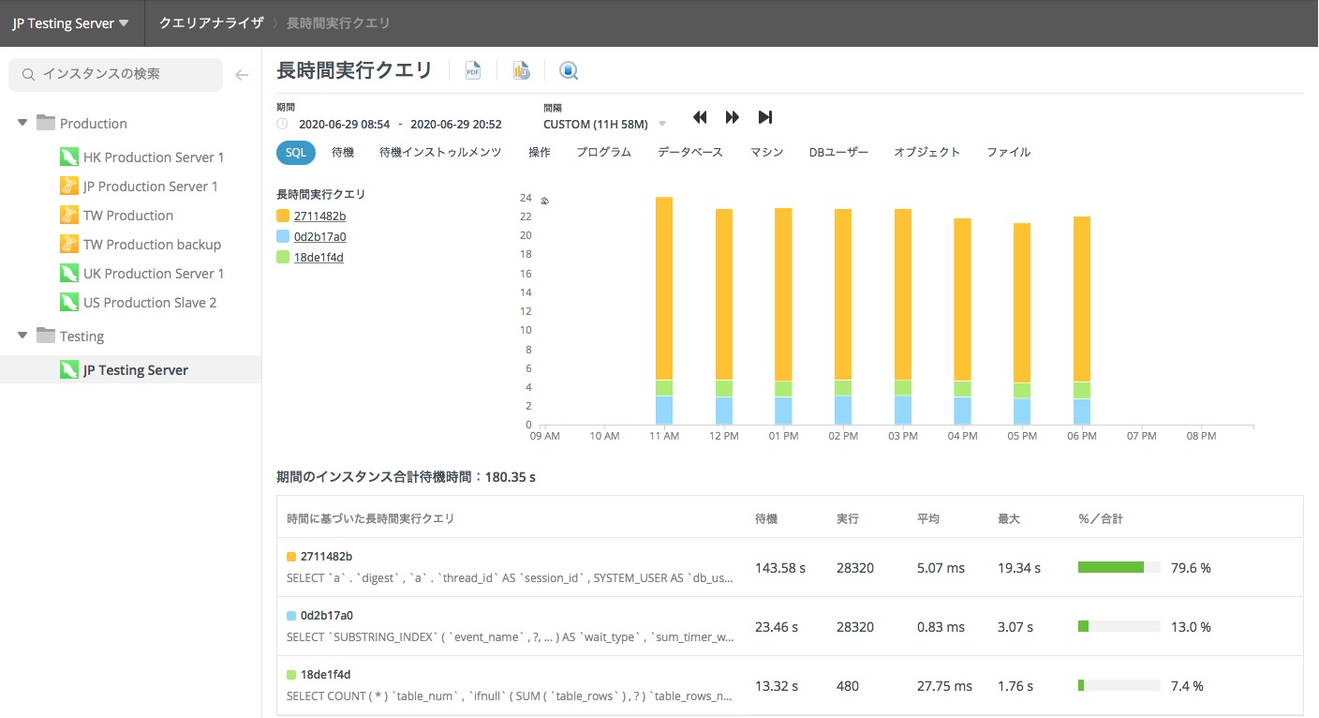Switch to オブジェクト tab

click(927, 152)
